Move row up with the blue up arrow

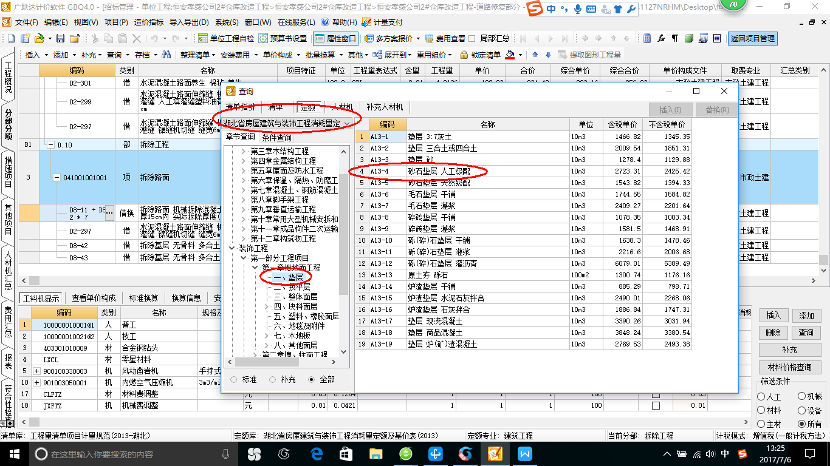pos(535,55)
